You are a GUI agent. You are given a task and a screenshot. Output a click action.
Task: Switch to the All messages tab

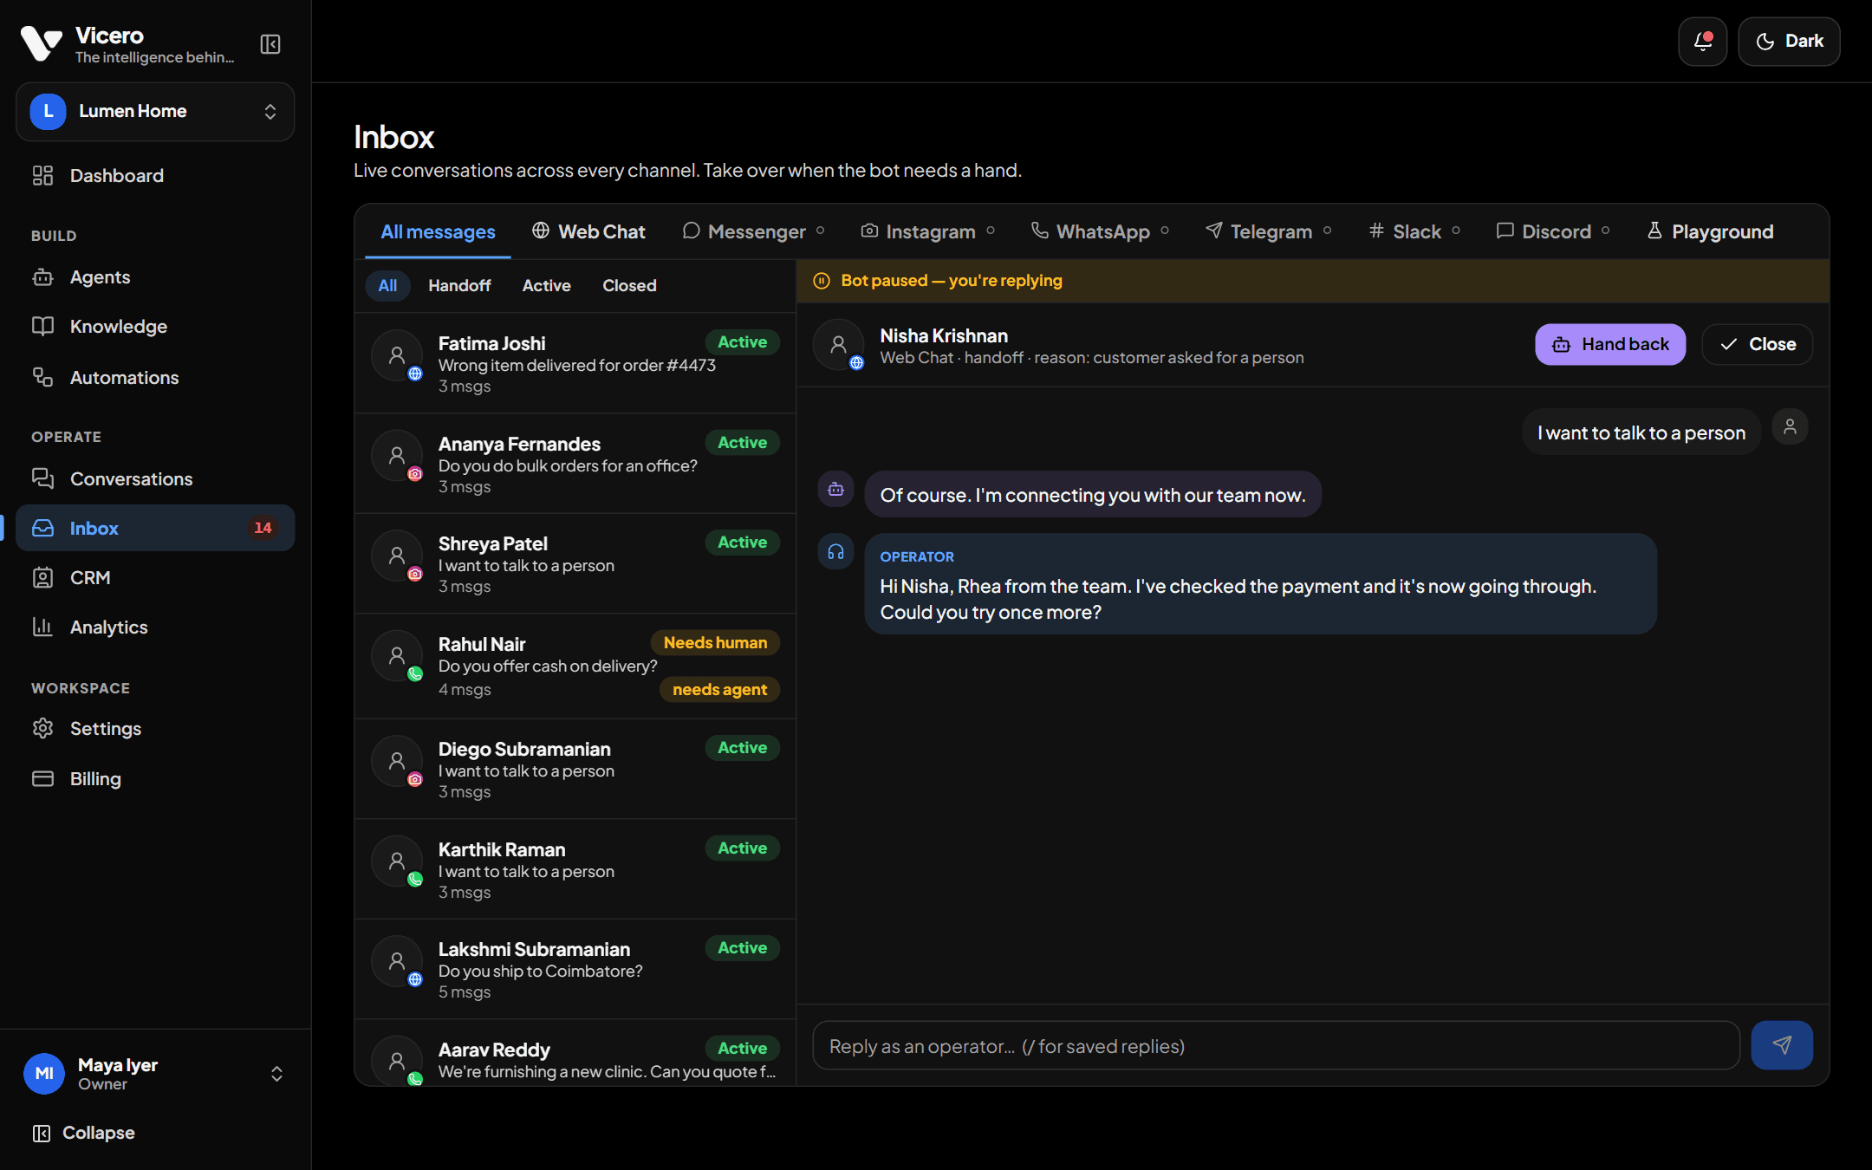pos(438,232)
